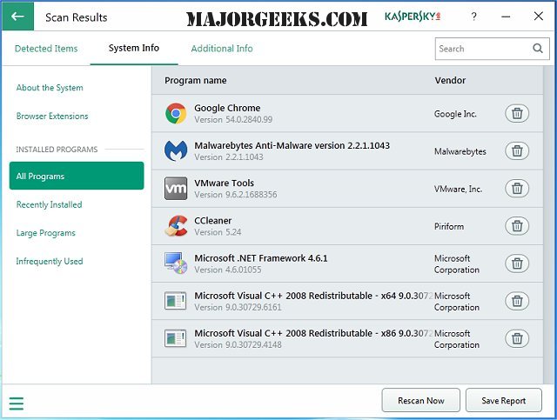Select the CCleaner program name
This screenshot has width=557, height=420.
coord(212,221)
